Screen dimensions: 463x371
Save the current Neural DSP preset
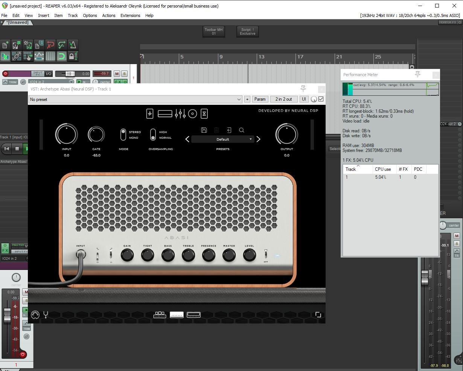204,130
